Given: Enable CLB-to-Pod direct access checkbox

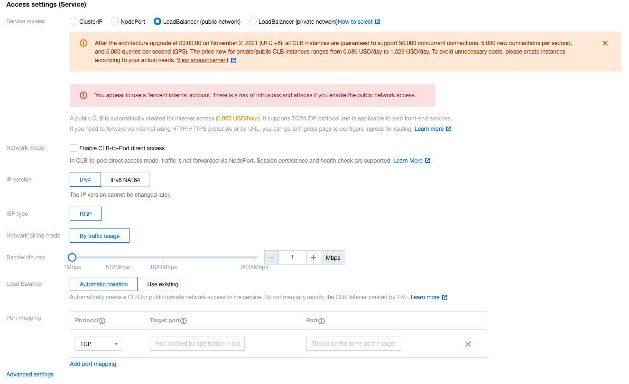Looking at the screenshot, I should (x=74, y=148).
